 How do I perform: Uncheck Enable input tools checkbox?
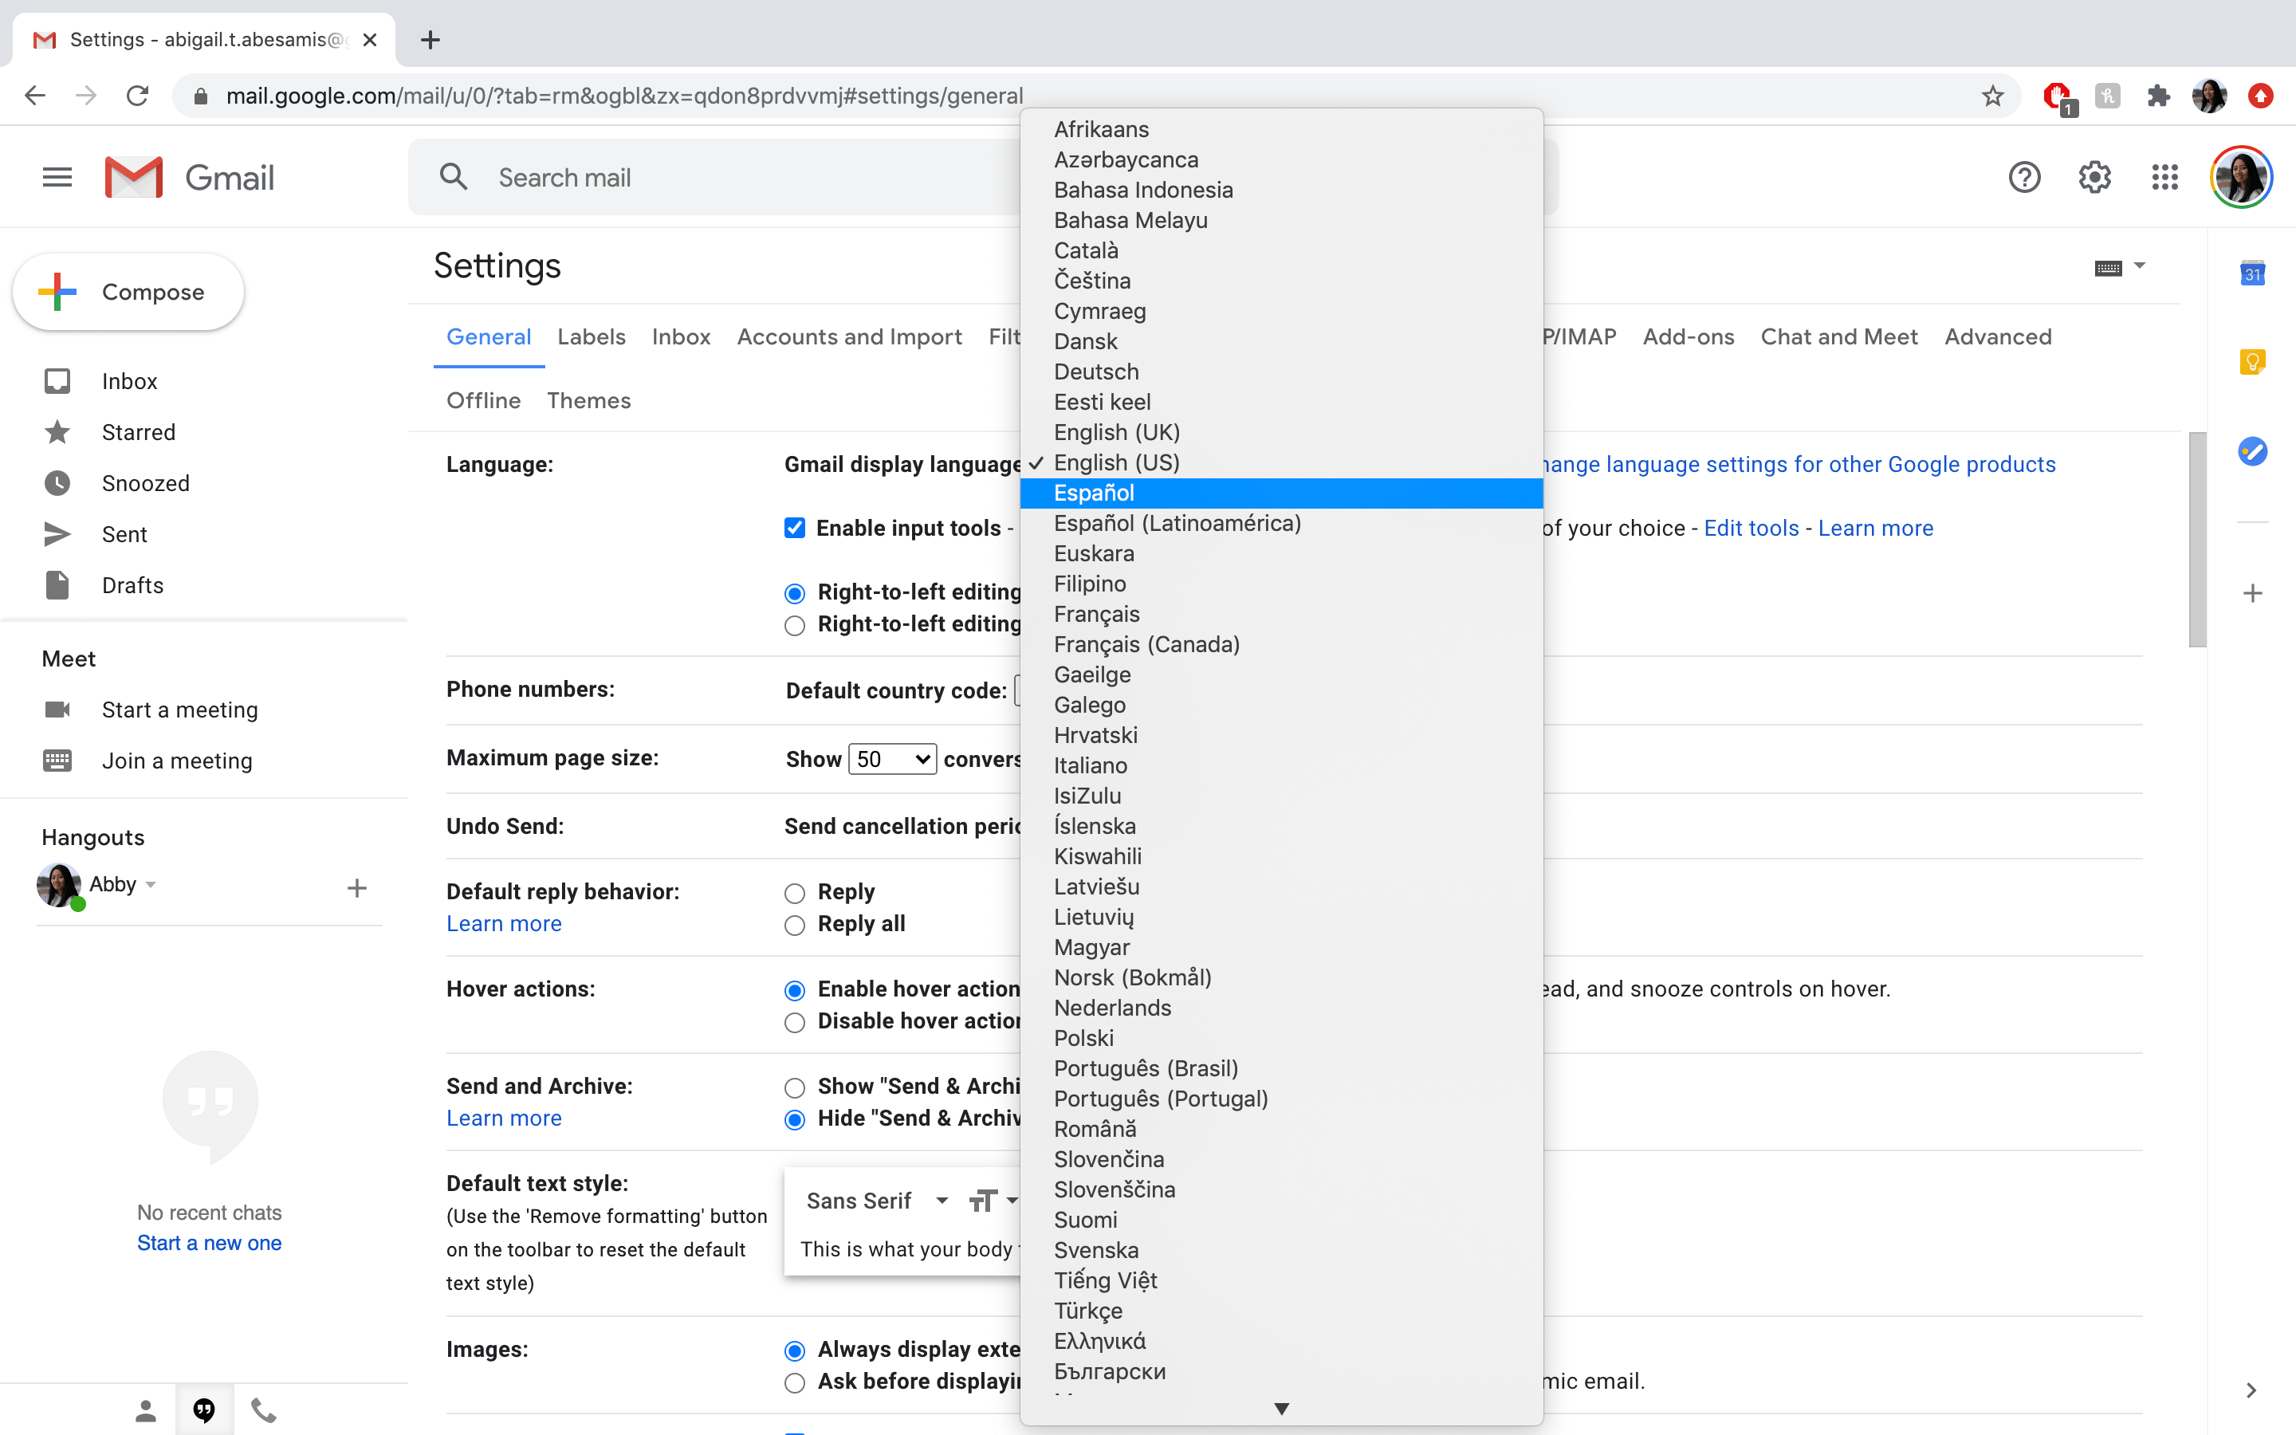(795, 528)
